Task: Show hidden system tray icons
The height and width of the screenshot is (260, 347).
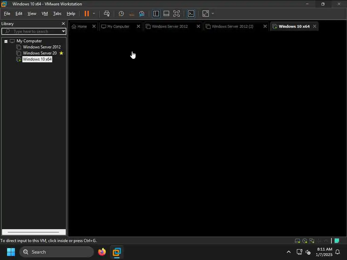Action: point(289,252)
